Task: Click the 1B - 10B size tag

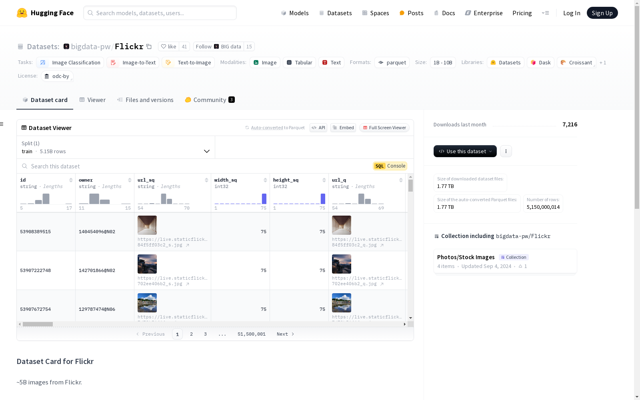Action: point(443,62)
